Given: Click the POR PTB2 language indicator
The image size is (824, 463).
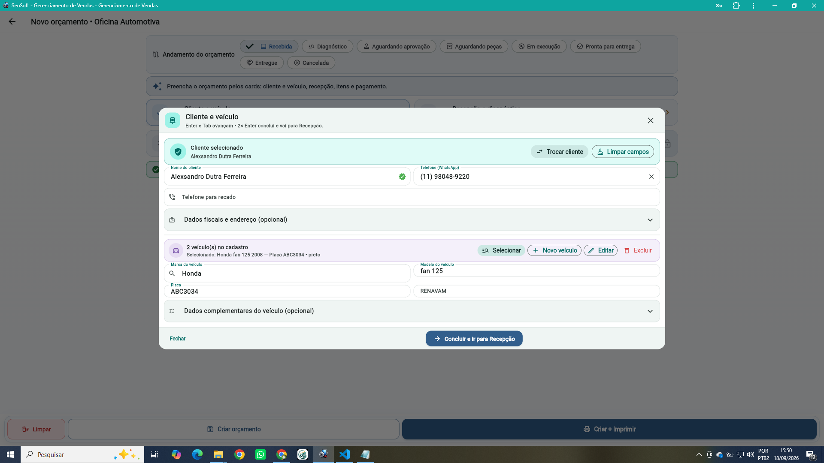Looking at the screenshot, I should click(x=763, y=454).
